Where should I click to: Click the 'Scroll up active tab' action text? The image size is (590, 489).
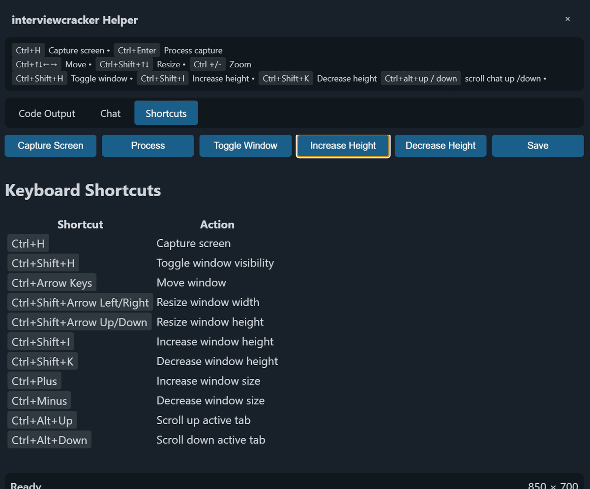(204, 420)
